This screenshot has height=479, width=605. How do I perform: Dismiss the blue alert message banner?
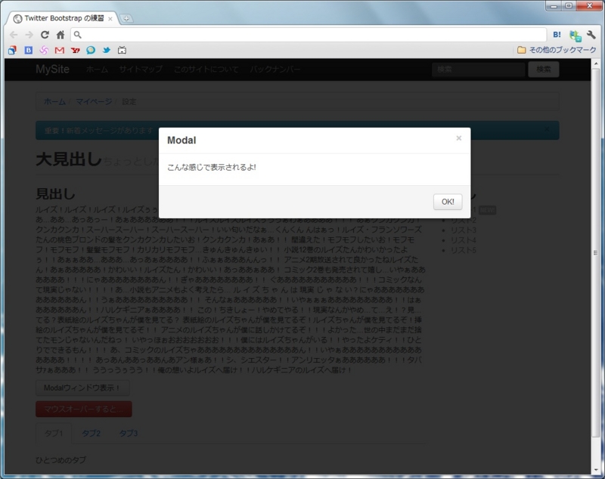tap(547, 129)
